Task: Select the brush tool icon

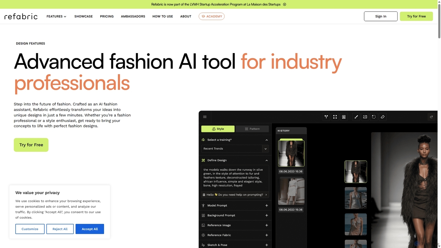Action: coord(356,117)
